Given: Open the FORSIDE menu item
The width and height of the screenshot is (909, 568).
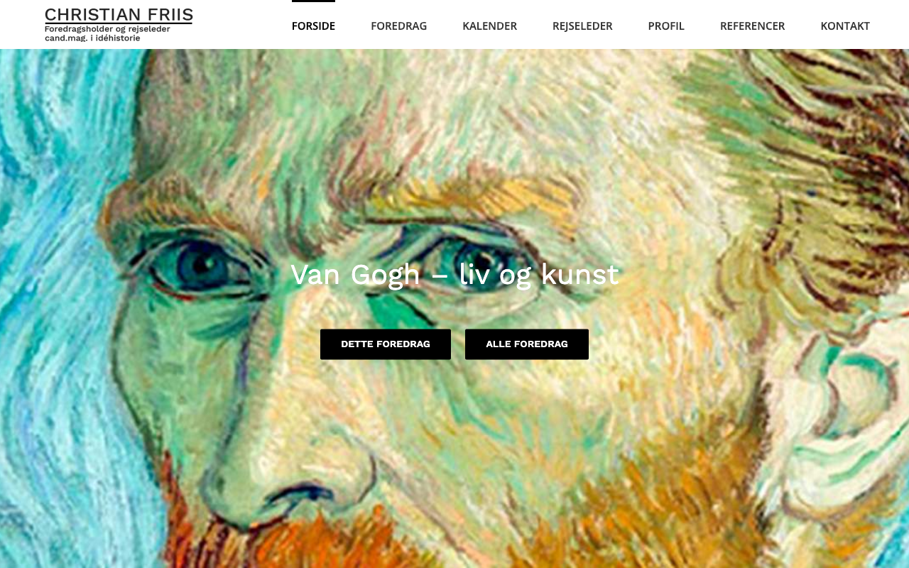Looking at the screenshot, I should point(313,26).
